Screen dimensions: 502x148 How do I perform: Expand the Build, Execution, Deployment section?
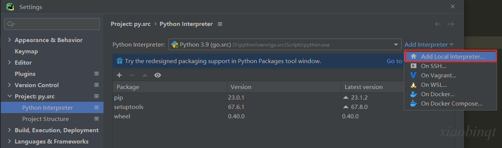[9, 130]
